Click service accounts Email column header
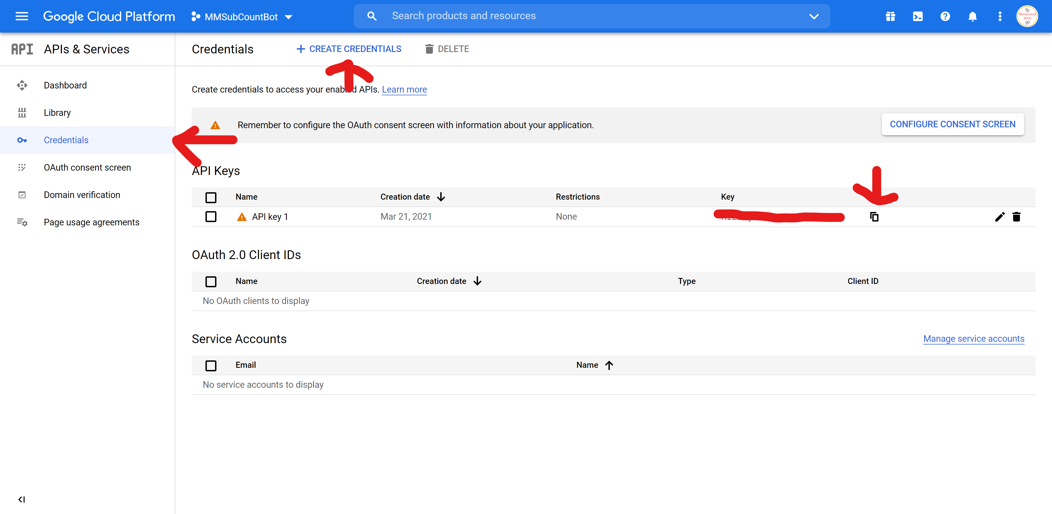The width and height of the screenshot is (1052, 514). [x=245, y=365]
